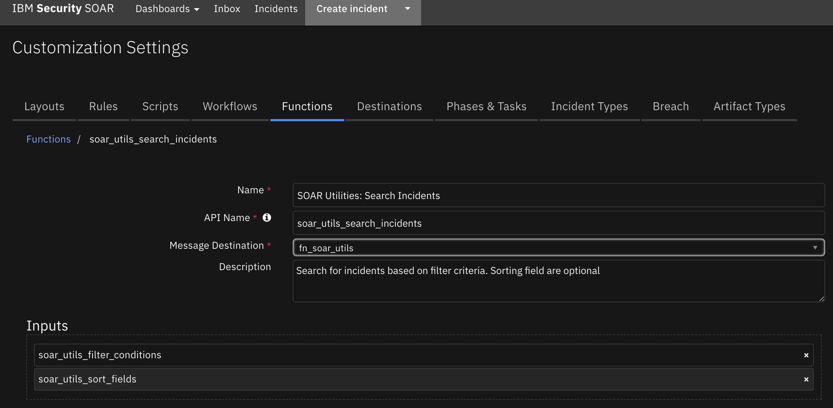Switch to the Rules tab
This screenshot has width=833, height=408.
pyautogui.click(x=104, y=106)
